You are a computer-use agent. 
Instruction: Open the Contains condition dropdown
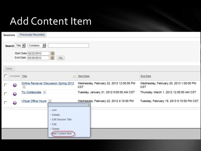point(37,45)
